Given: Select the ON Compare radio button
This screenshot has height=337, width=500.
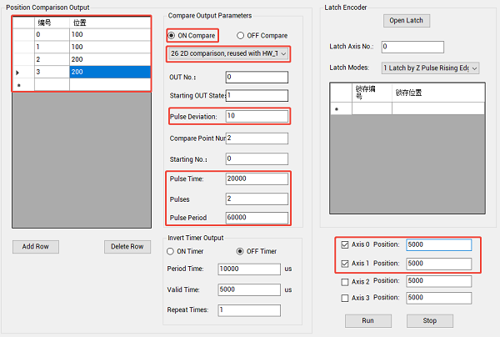Looking at the screenshot, I should [x=172, y=36].
